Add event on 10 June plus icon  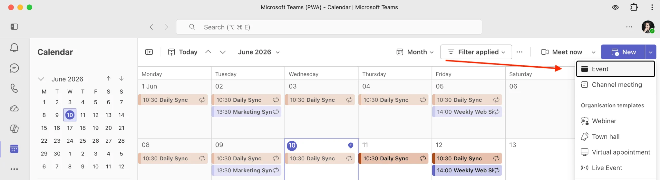point(351,145)
